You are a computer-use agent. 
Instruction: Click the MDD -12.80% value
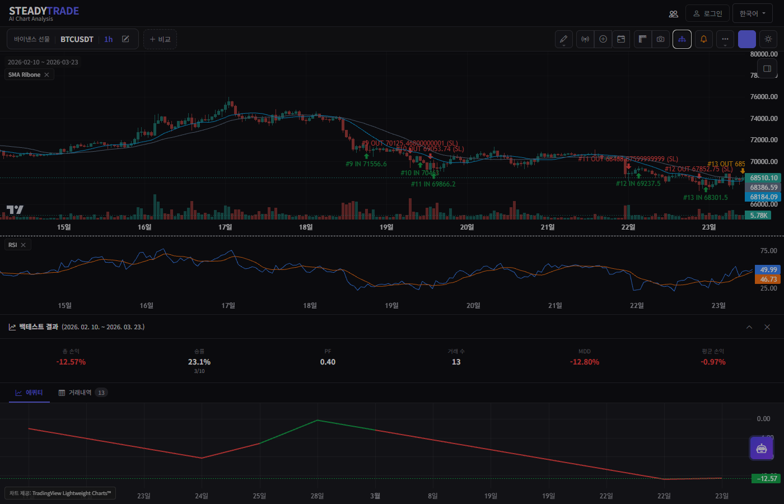[x=585, y=362]
